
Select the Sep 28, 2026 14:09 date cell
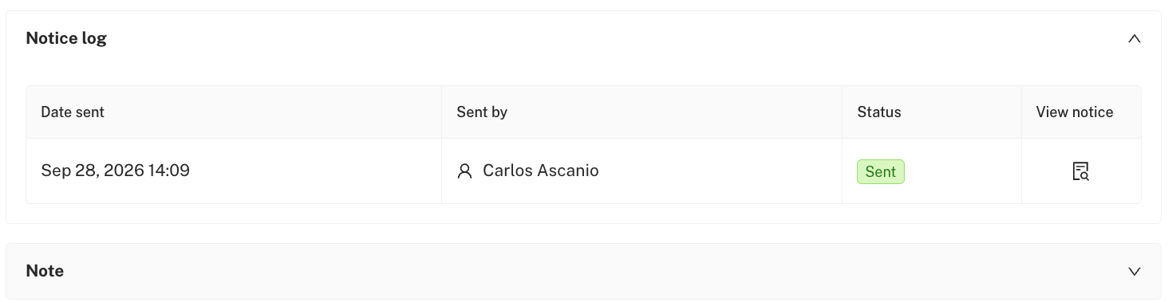(x=116, y=171)
